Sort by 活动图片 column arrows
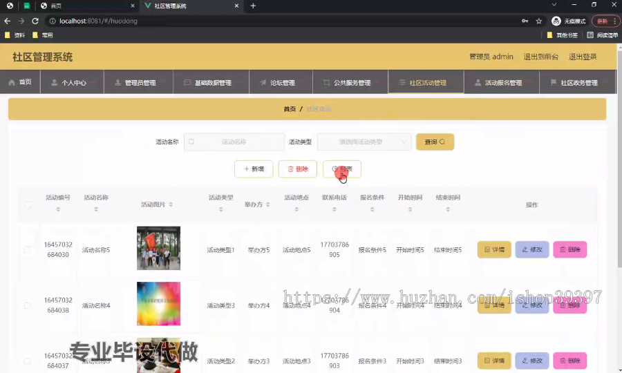Screen dimensions: 622x373 pos(171,204)
